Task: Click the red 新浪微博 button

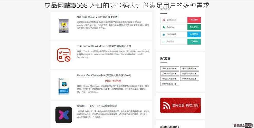Action: coord(194,20)
